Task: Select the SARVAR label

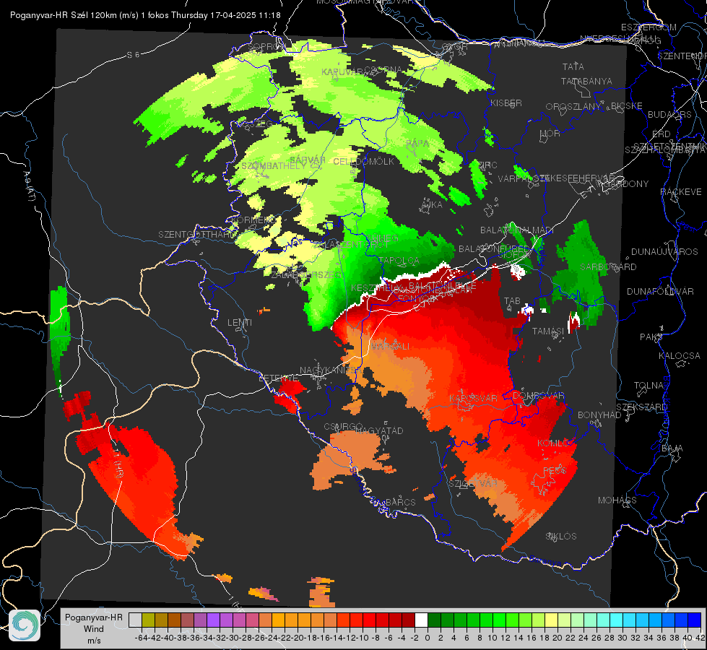Action: [x=308, y=160]
